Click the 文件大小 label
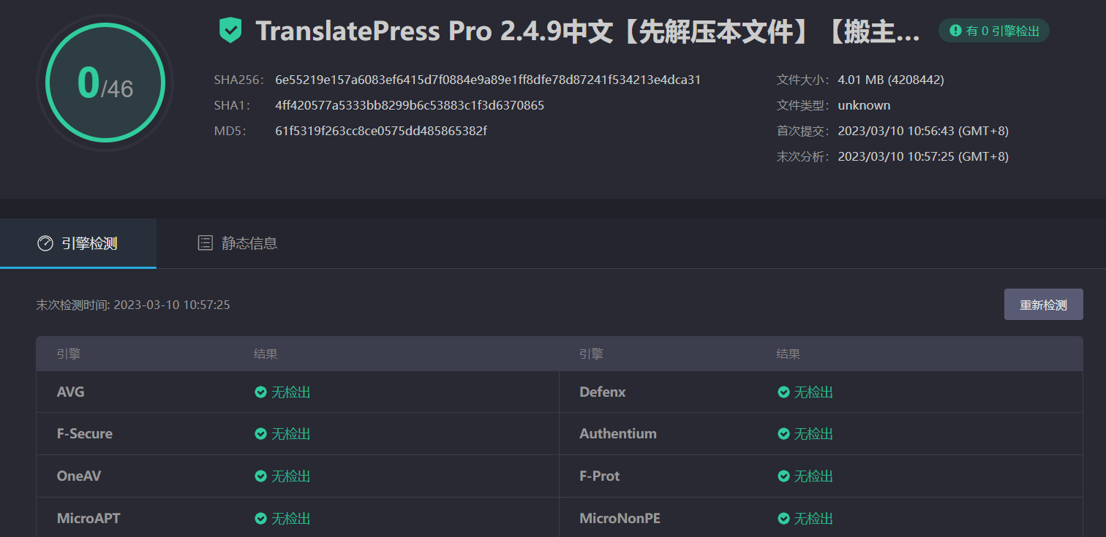 coord(803,80)
